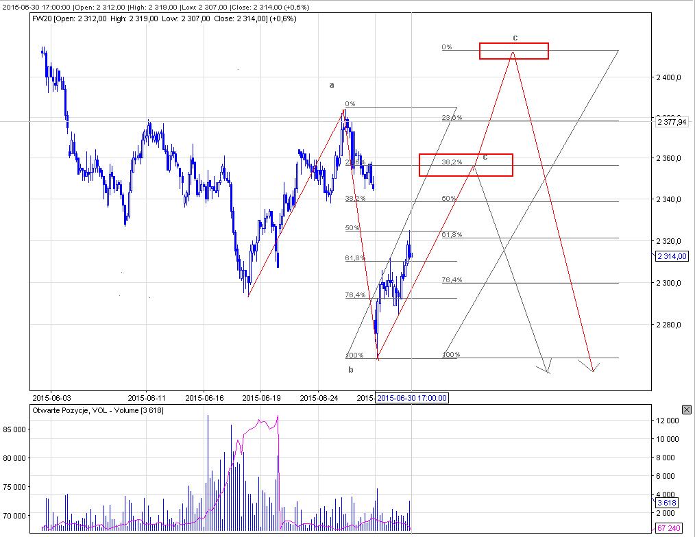Click the 85 000 open interest axis label
Image resolution: width=695 pixels, height=537 pixels.
(14, 429)
